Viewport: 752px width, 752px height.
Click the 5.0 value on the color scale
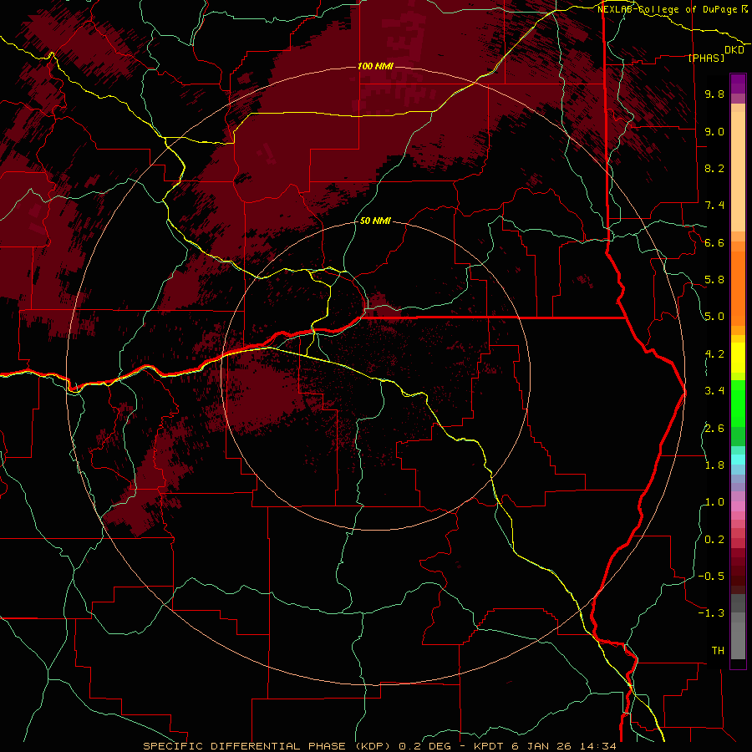714,317
